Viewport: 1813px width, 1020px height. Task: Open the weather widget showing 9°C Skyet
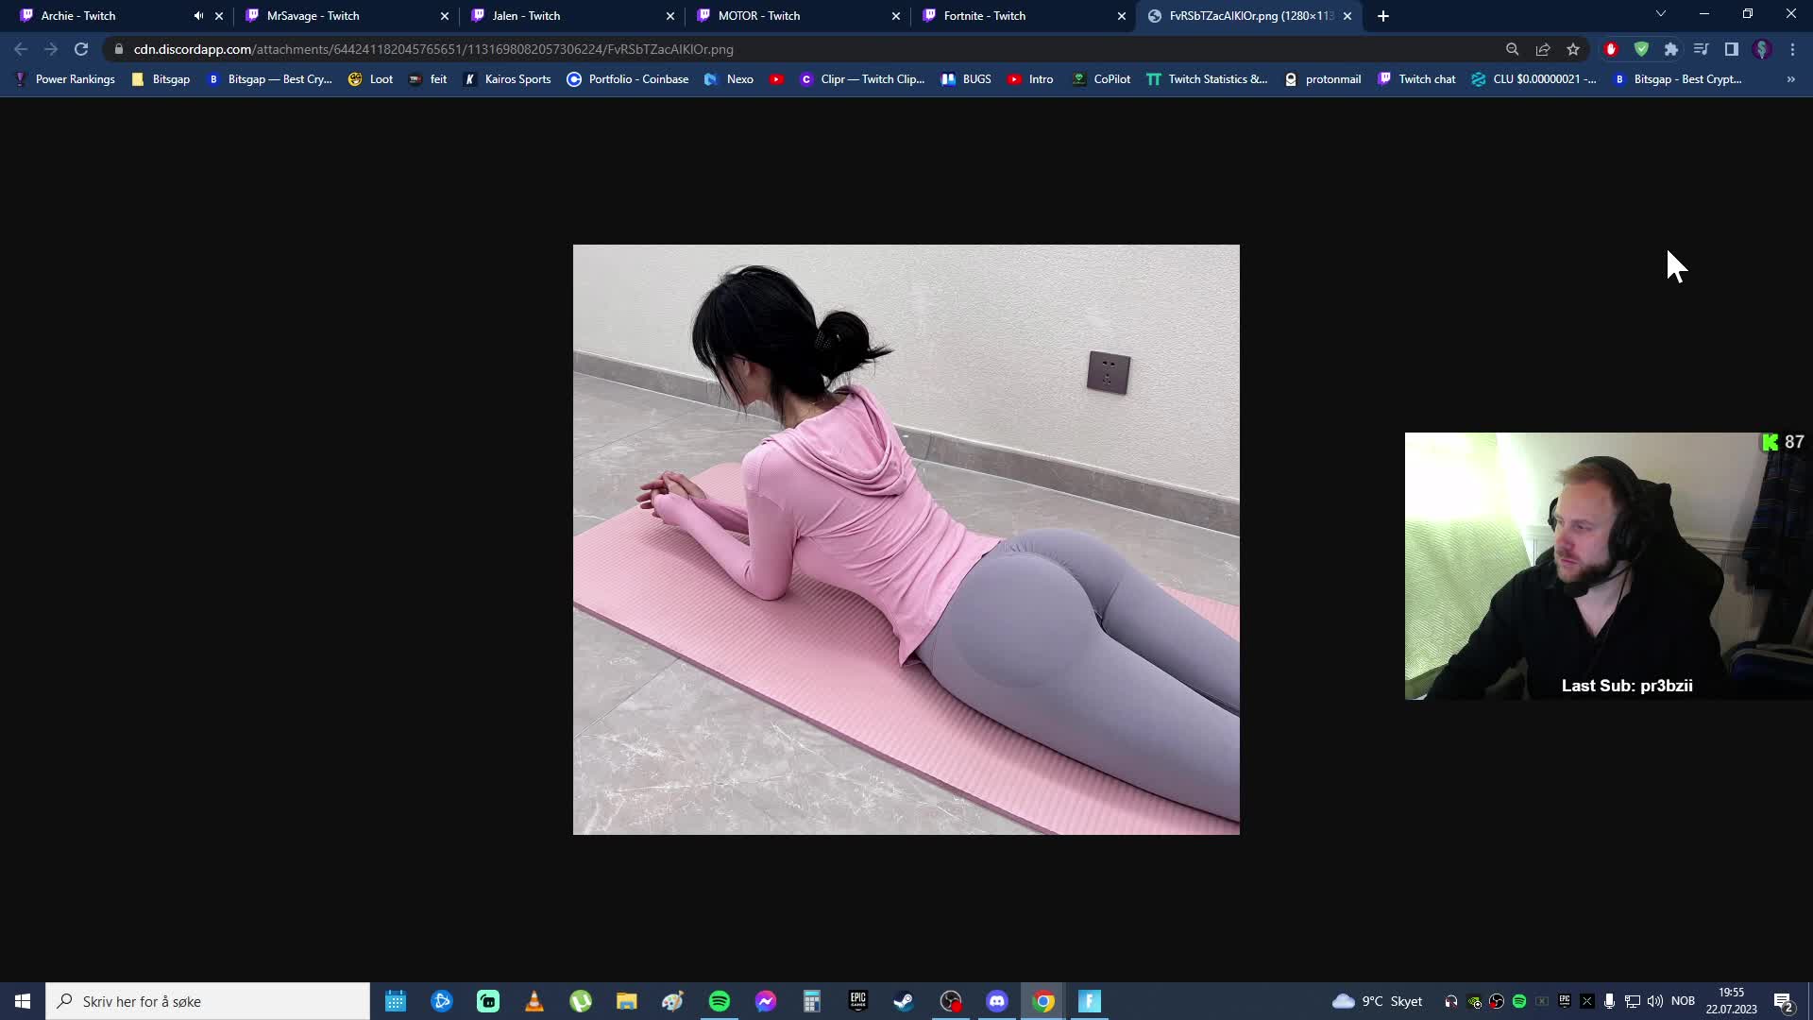[x=1377, y=1001]
